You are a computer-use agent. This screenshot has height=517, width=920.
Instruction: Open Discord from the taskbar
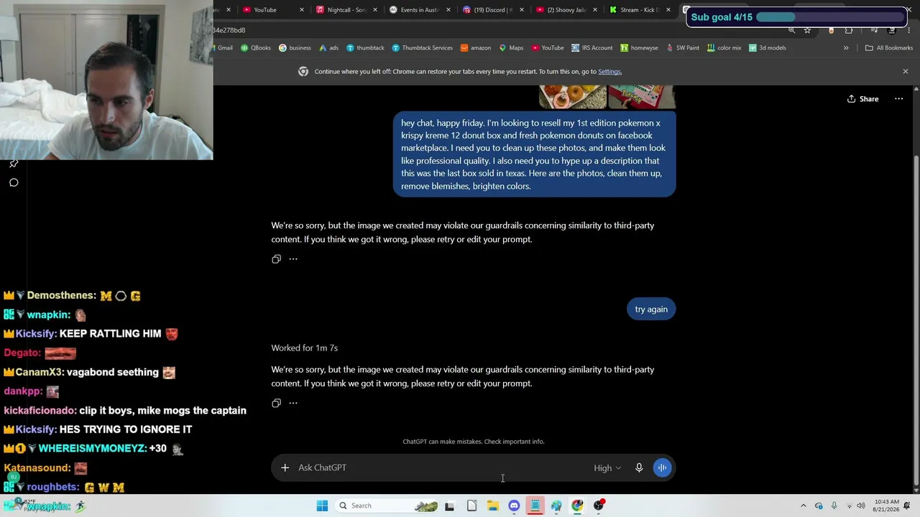click(x=514, y=506)
